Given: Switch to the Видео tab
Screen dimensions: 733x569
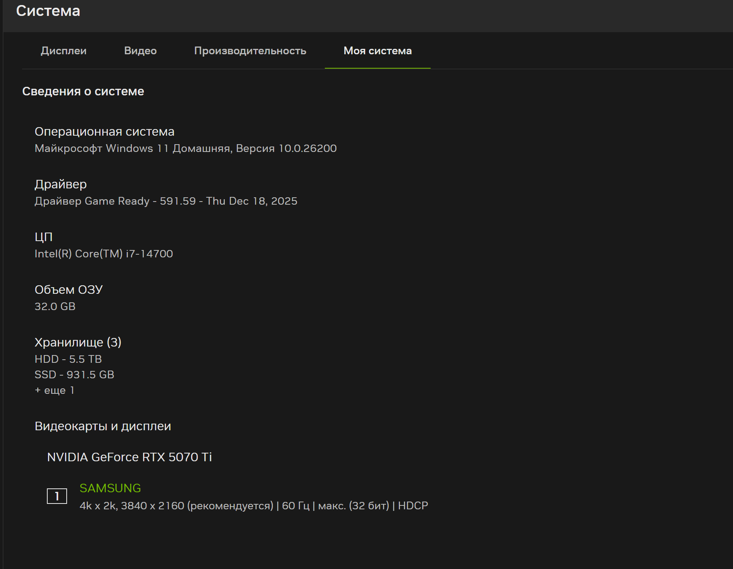Looking at the screenshot, I should 140,51.
